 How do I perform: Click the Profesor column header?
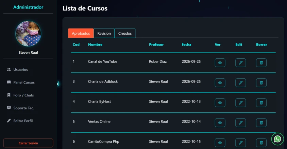tap(156, 44)
